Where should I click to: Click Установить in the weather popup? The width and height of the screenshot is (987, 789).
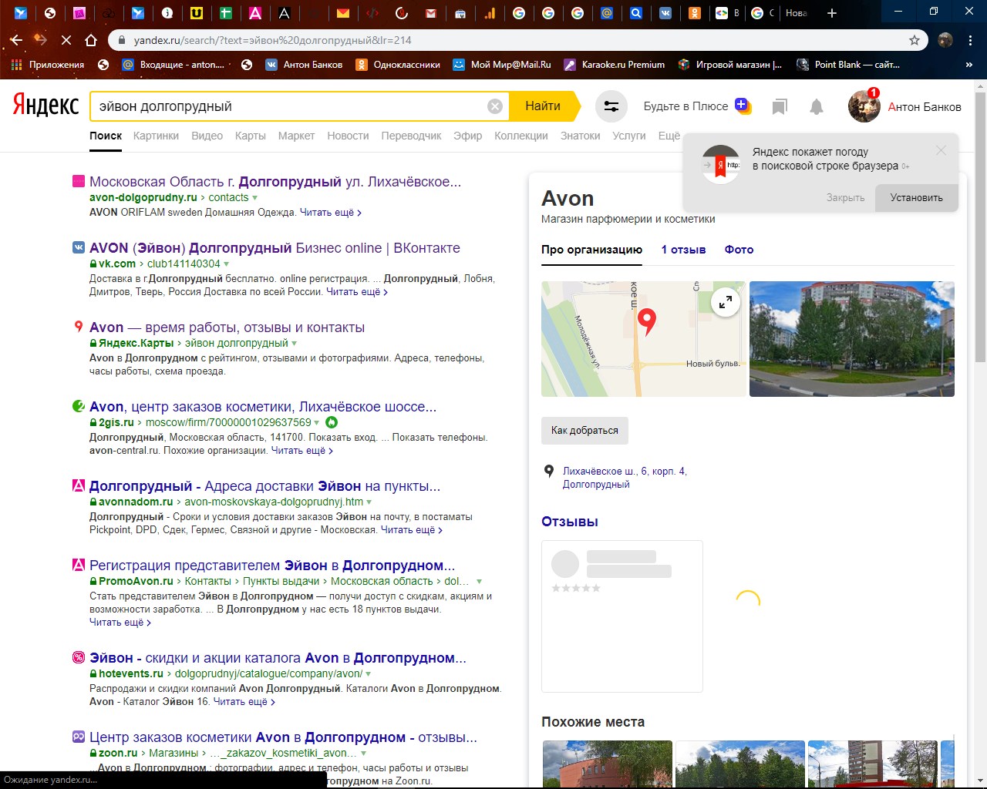pos(916,198)
